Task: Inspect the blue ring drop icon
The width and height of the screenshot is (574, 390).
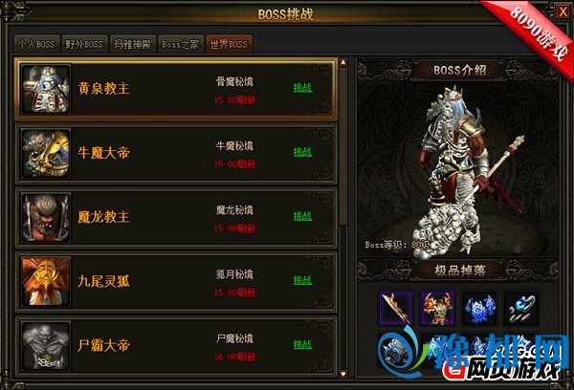Action: (x=522, y=308)
